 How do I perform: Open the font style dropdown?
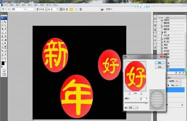(34, 9)
